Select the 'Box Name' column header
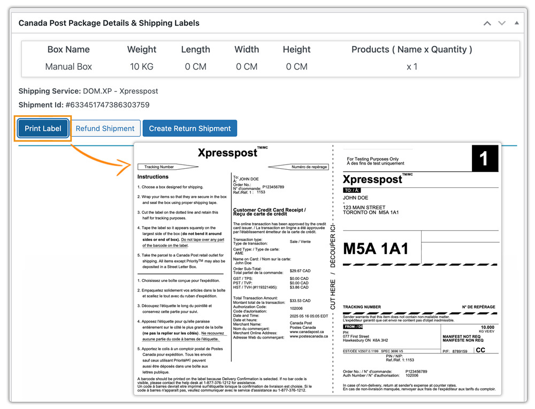The width and height of the screenshot is (535, 409). coord(68,49)
